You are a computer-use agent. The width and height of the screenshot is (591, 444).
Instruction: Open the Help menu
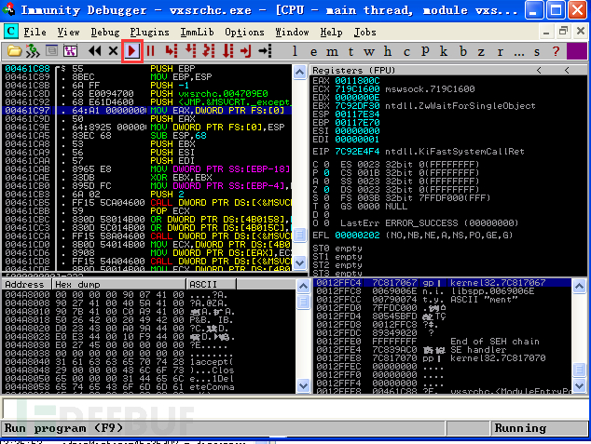pyautogui.click(x=331, y=32)
